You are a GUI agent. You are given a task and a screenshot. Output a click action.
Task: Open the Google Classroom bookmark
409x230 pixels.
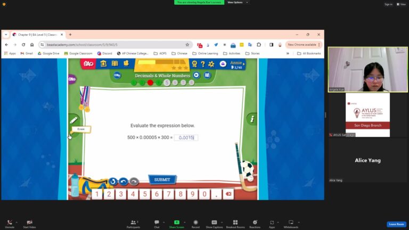pos(78,53)
